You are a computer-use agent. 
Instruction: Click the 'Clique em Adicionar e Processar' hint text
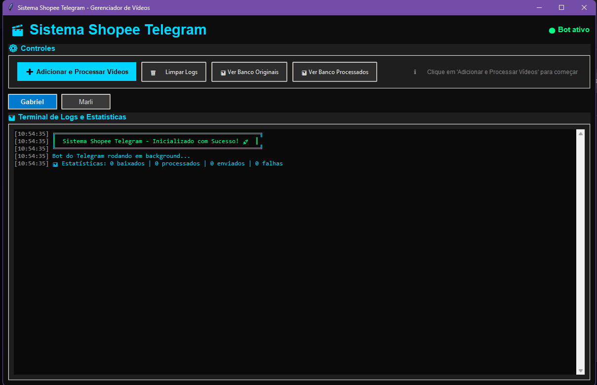click(x=502, y=72)
